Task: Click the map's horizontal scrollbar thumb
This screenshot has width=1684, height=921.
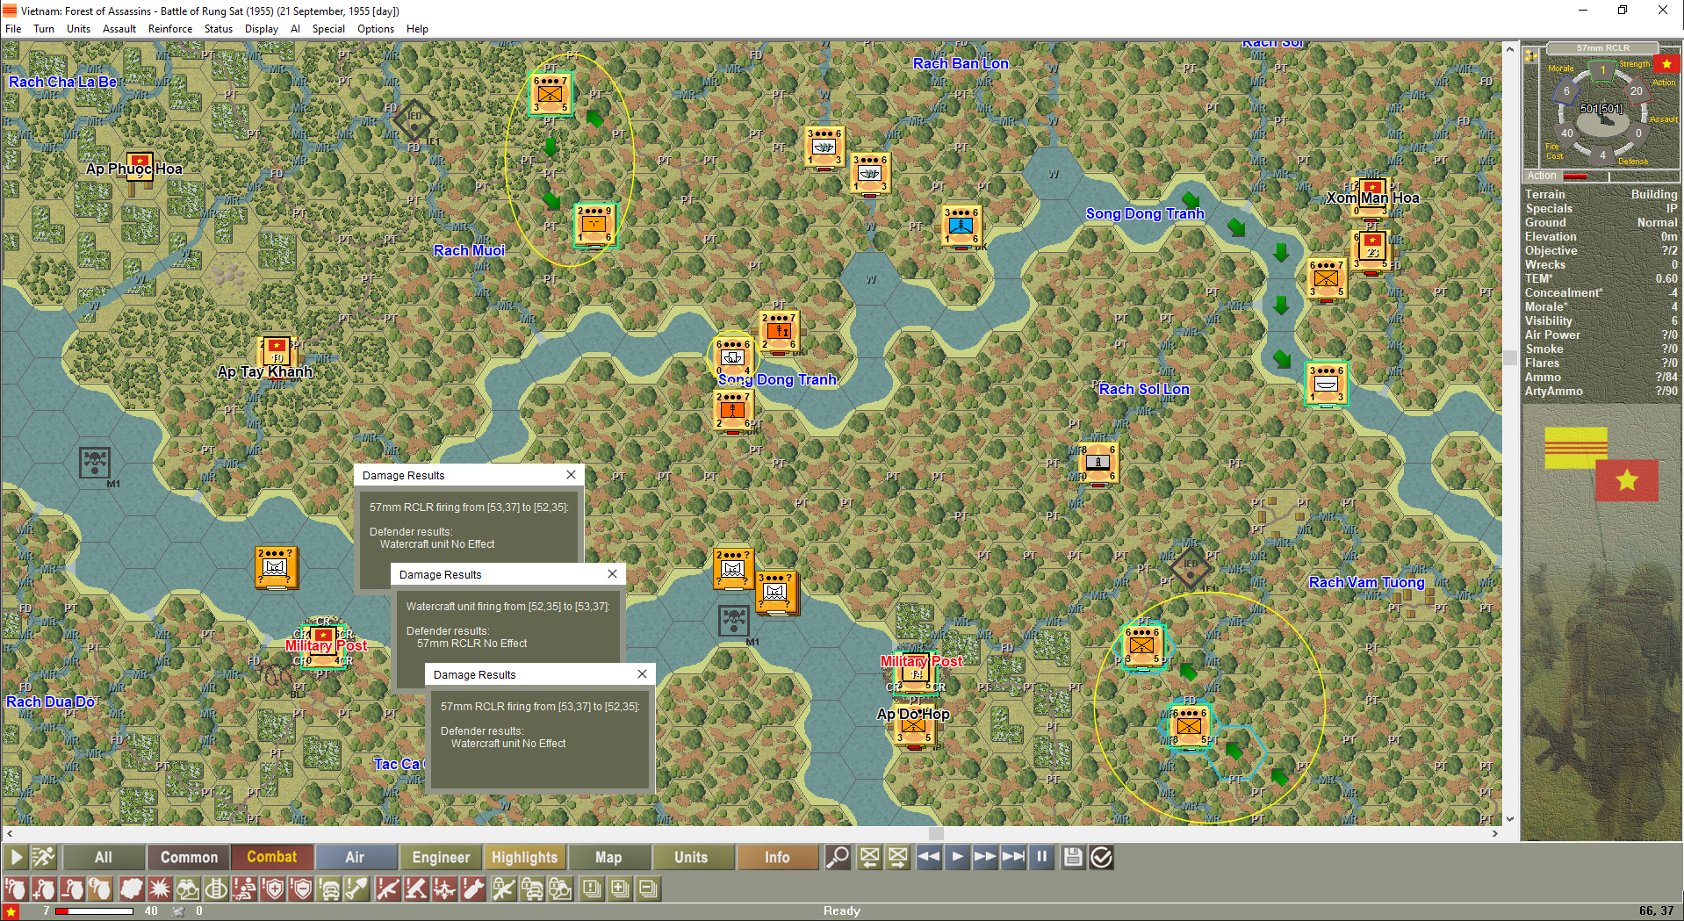Action: point(936,833)
